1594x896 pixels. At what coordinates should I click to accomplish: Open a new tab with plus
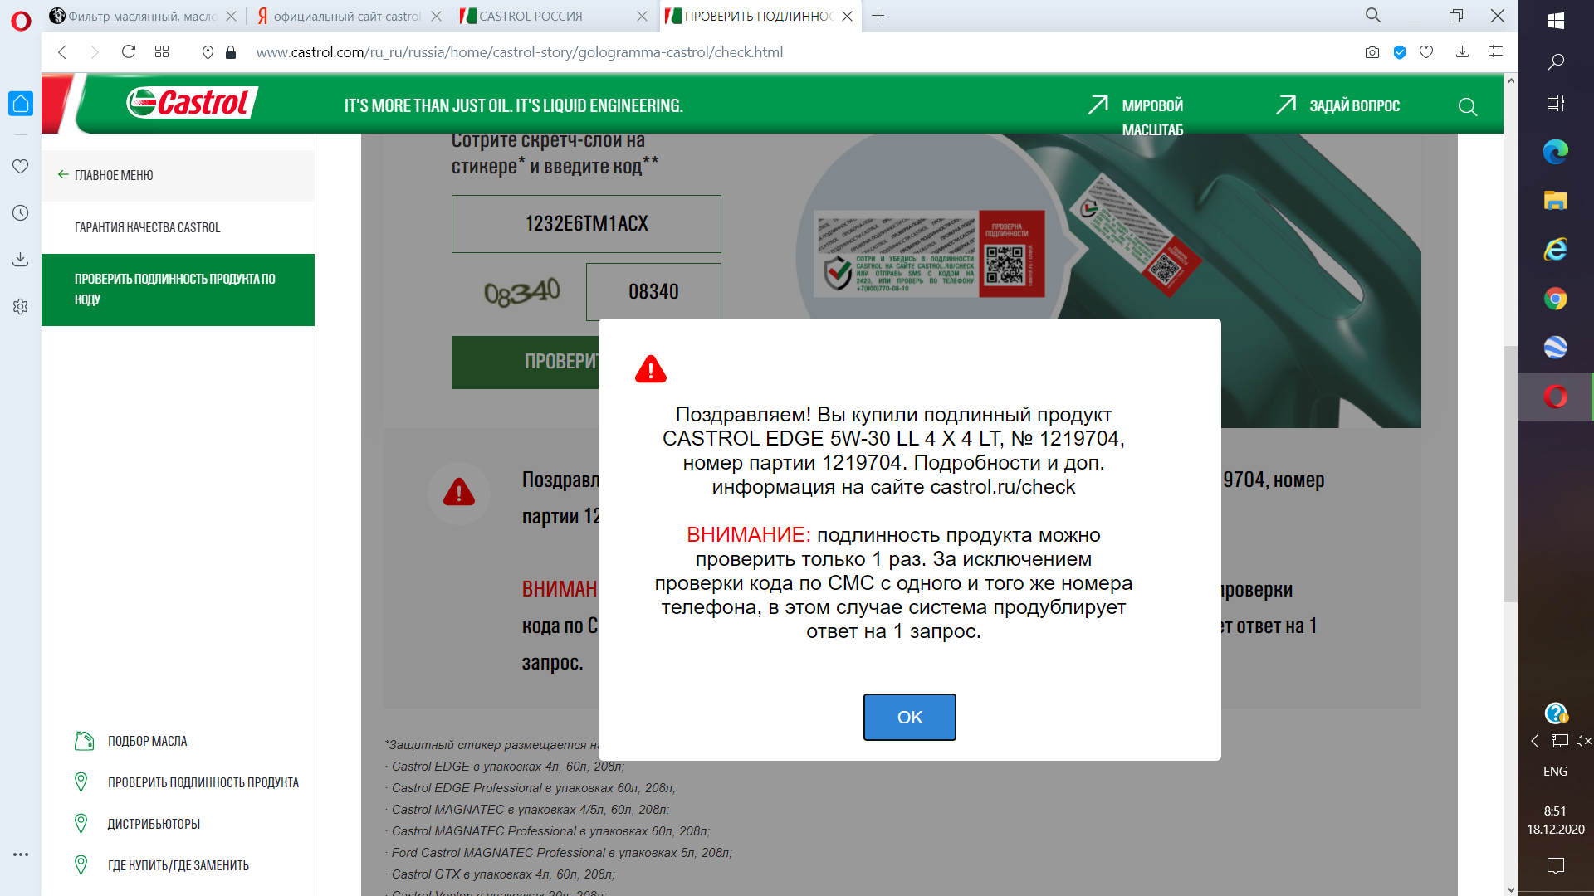coord(878,16)
